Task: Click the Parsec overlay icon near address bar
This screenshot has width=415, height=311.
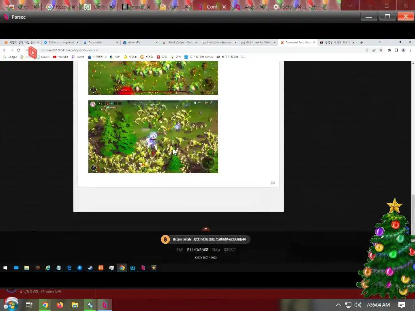Action: pyautogui.click(x=32, y=52)
